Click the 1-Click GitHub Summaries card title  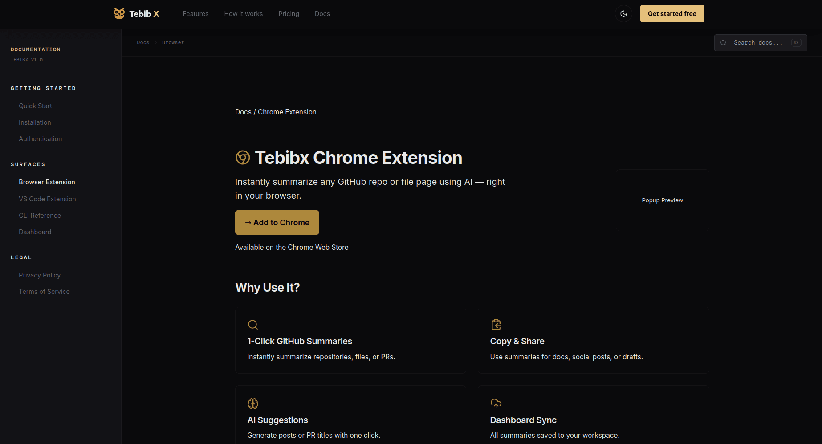click(300, 341)
